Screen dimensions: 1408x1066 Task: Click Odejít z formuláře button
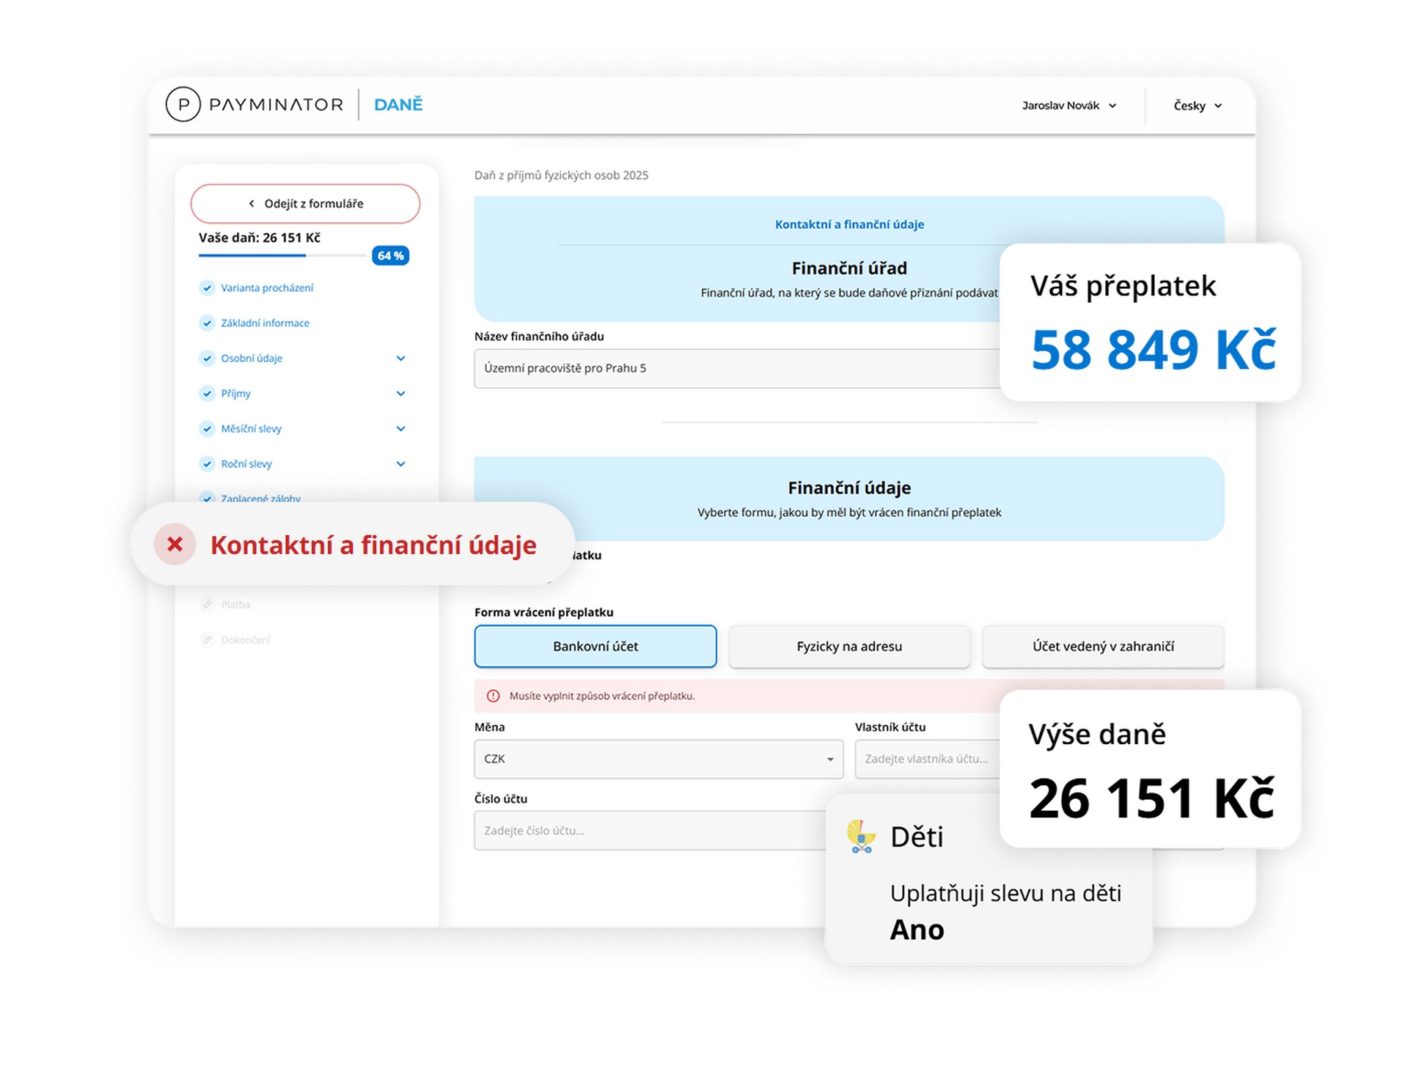(x=305, y=203)
